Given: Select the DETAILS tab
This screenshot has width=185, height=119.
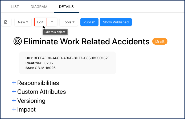Looking at the screenshot, I should click(x=66, y=7).
